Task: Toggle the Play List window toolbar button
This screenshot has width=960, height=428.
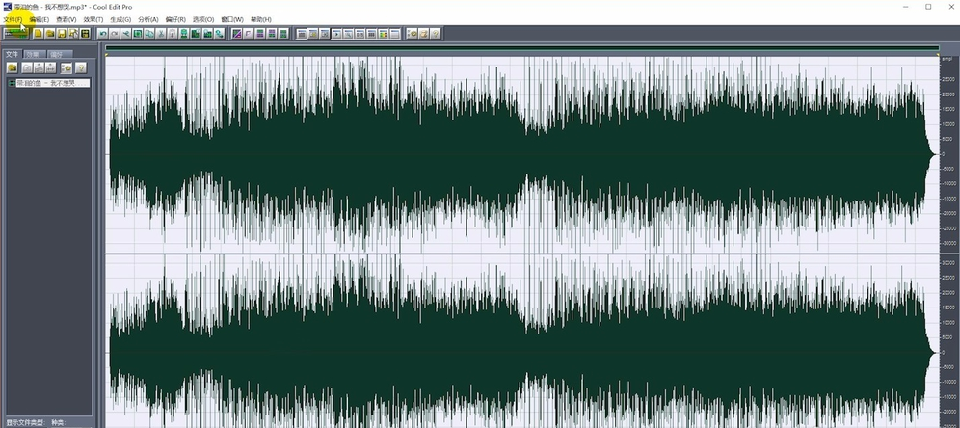Action: (x=325, y=34)
